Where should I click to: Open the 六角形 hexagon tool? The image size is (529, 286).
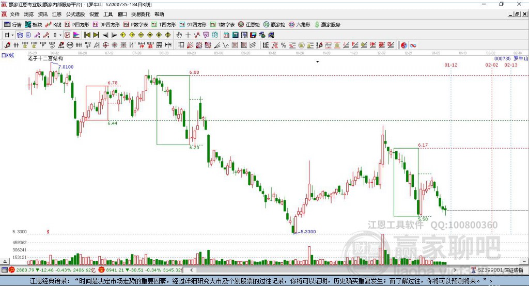click(300, 25)
